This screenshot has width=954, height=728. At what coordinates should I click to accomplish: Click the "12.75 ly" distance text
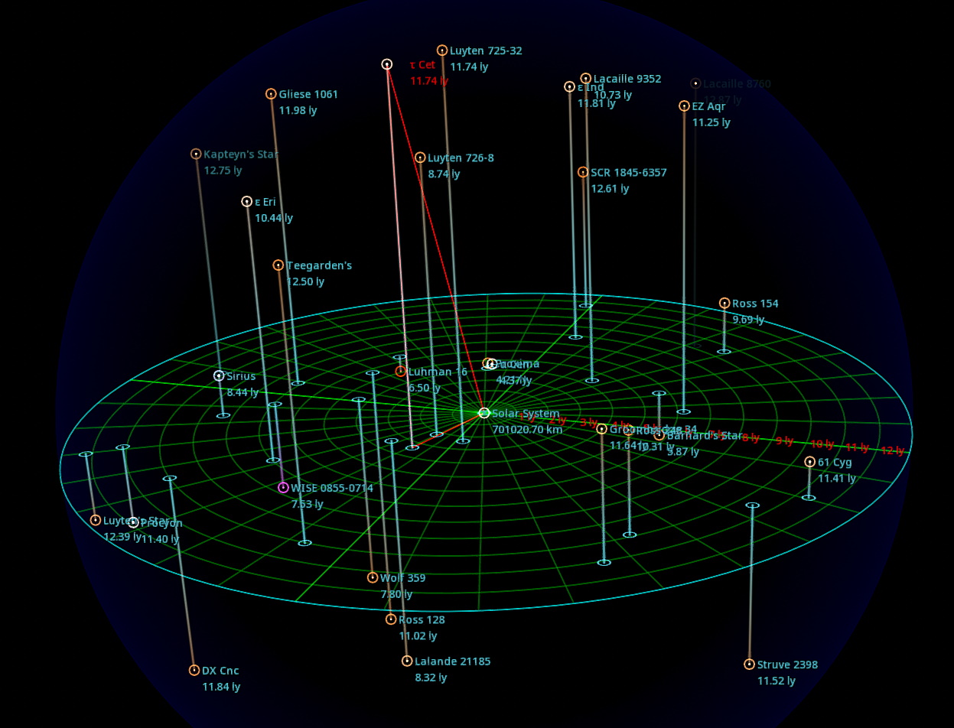(223, 171)
